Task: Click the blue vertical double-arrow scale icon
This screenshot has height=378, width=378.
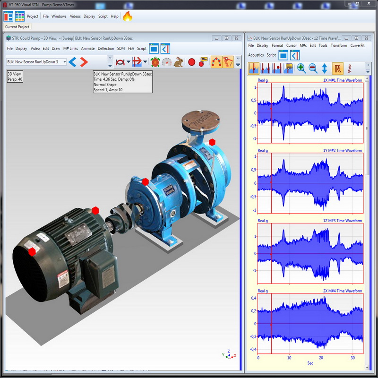Action: tap(325, 68)
